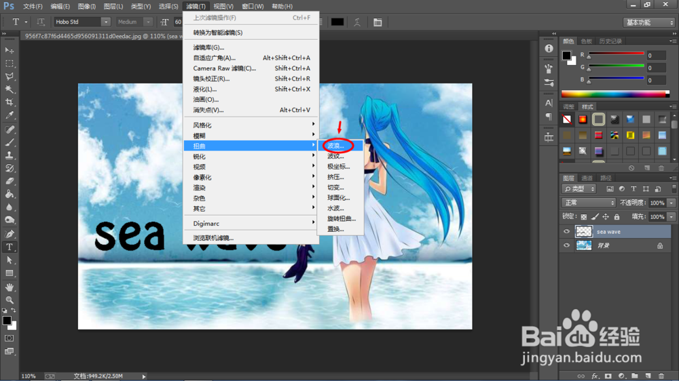The height and width of the screenshot is (381, 679).
Task: Toggle character and paragraph panels icon
Action: pos(378,22)
